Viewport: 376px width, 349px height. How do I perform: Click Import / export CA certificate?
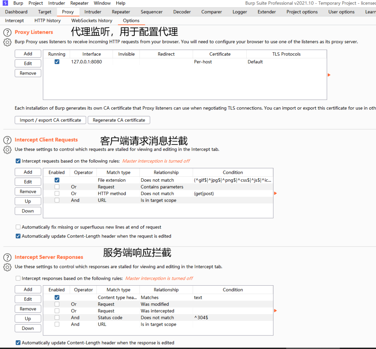point(50,120)
